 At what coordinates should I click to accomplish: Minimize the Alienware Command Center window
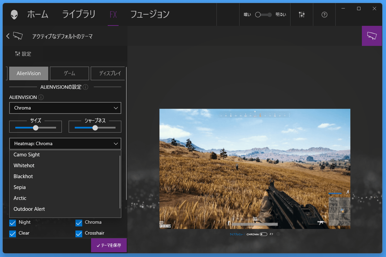click(343, 8)
